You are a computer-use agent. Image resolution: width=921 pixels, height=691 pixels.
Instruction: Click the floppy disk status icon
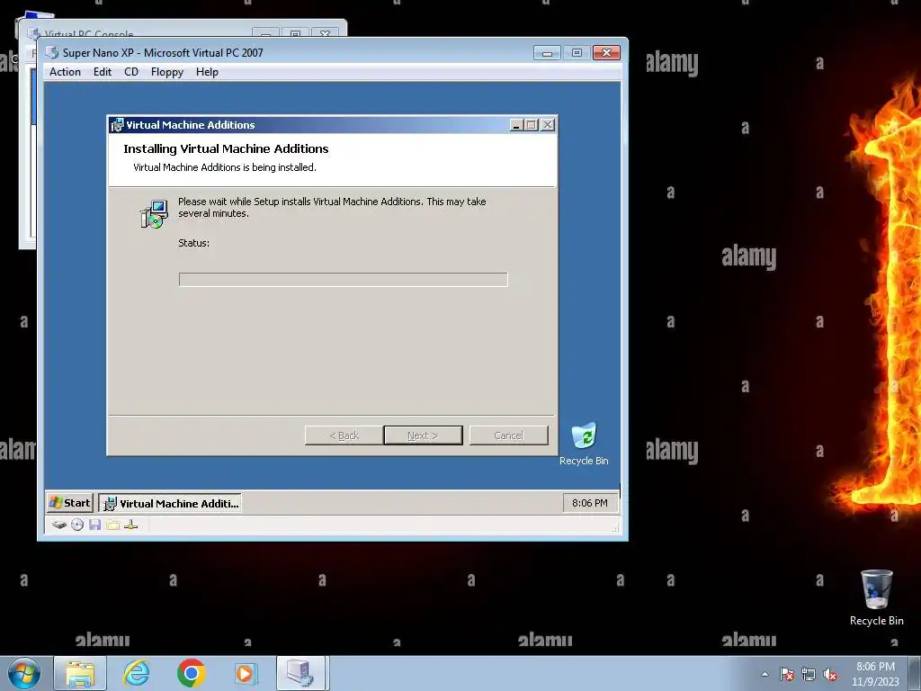tap(94, 525)
